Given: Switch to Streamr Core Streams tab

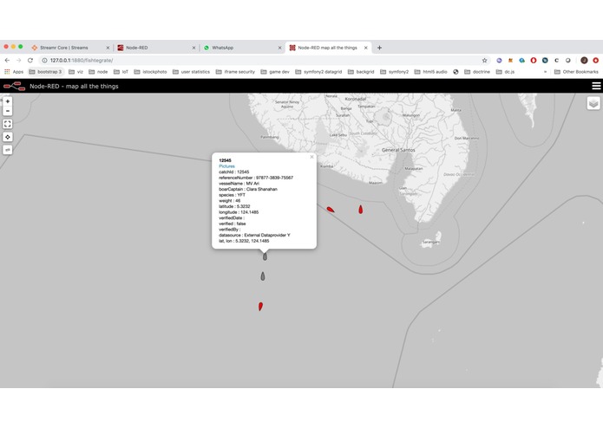Looking at the screenshot, I should [71, 48].
